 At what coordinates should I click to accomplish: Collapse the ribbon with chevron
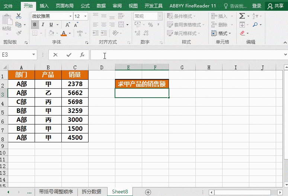(x=285, y=42)
